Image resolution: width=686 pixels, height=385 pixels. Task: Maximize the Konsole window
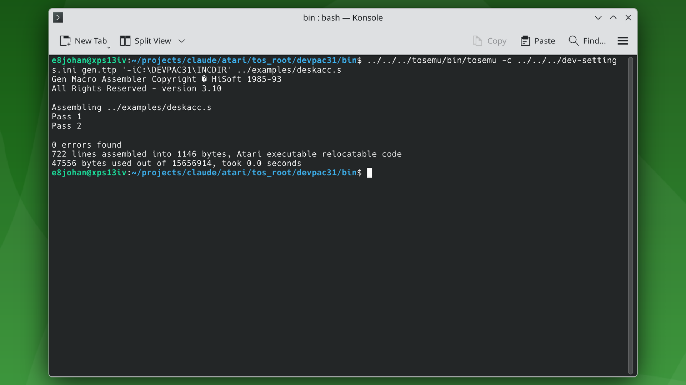click(x=613, y=17)
